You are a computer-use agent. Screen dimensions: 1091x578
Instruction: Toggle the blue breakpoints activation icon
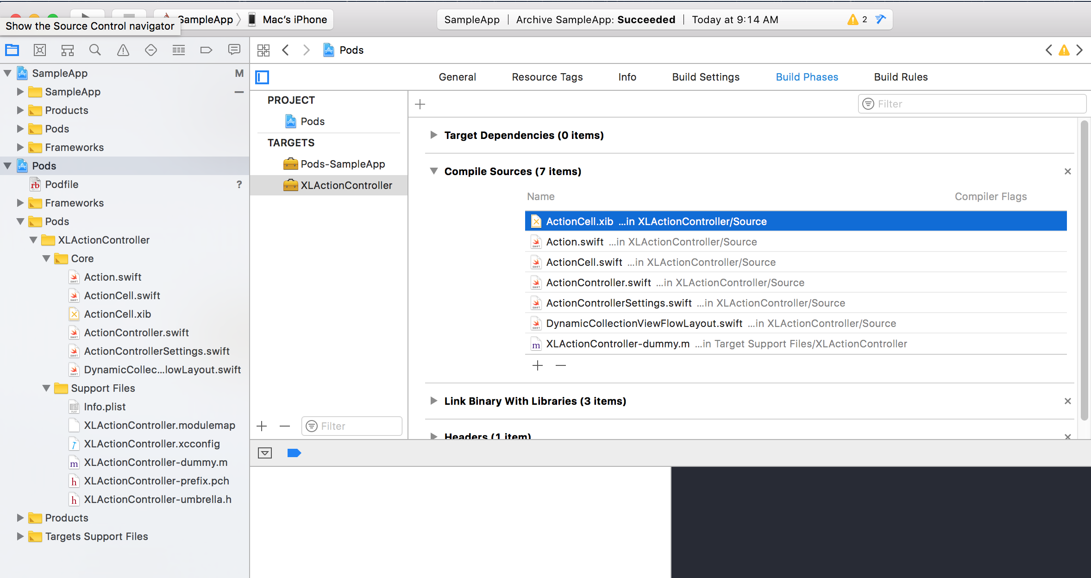(294, 453)
